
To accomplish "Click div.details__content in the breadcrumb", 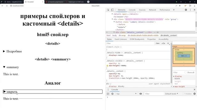I will pyautogui.click(x=168, y=35).
